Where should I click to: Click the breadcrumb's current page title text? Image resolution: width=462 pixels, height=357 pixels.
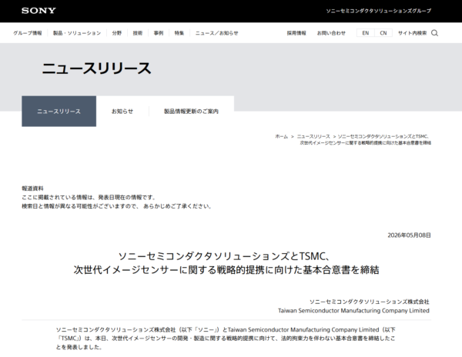tap(365, 139)
